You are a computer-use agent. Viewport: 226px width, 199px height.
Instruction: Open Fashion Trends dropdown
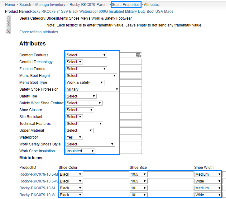pyautogui.click(x=86, y=69)
